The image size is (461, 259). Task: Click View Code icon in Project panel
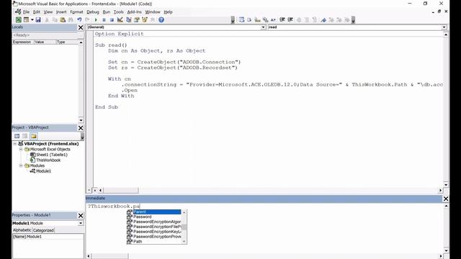pyautogui.click(x=17, y=136)
